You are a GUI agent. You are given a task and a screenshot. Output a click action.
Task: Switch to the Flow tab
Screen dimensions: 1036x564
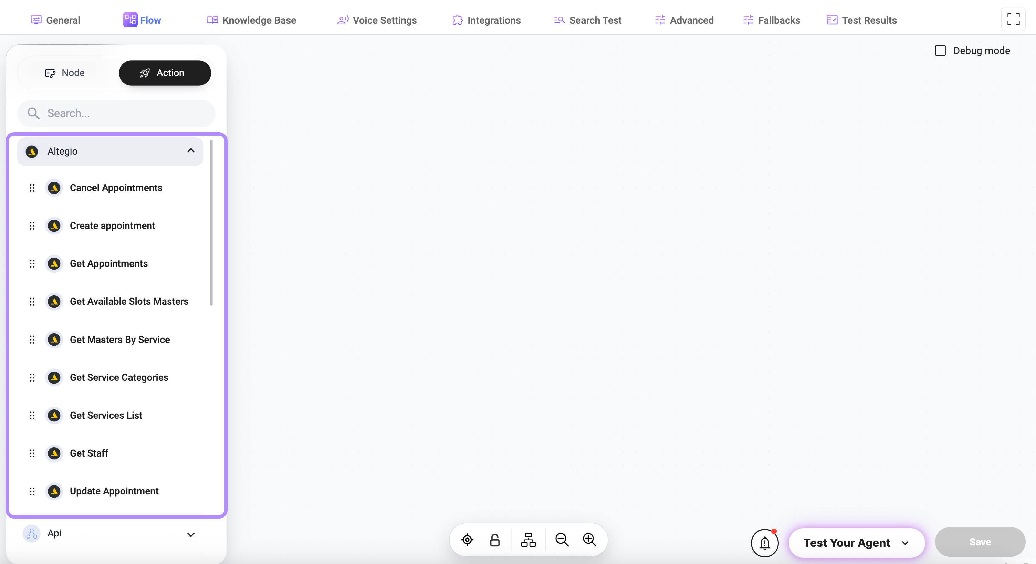point(142,20)
